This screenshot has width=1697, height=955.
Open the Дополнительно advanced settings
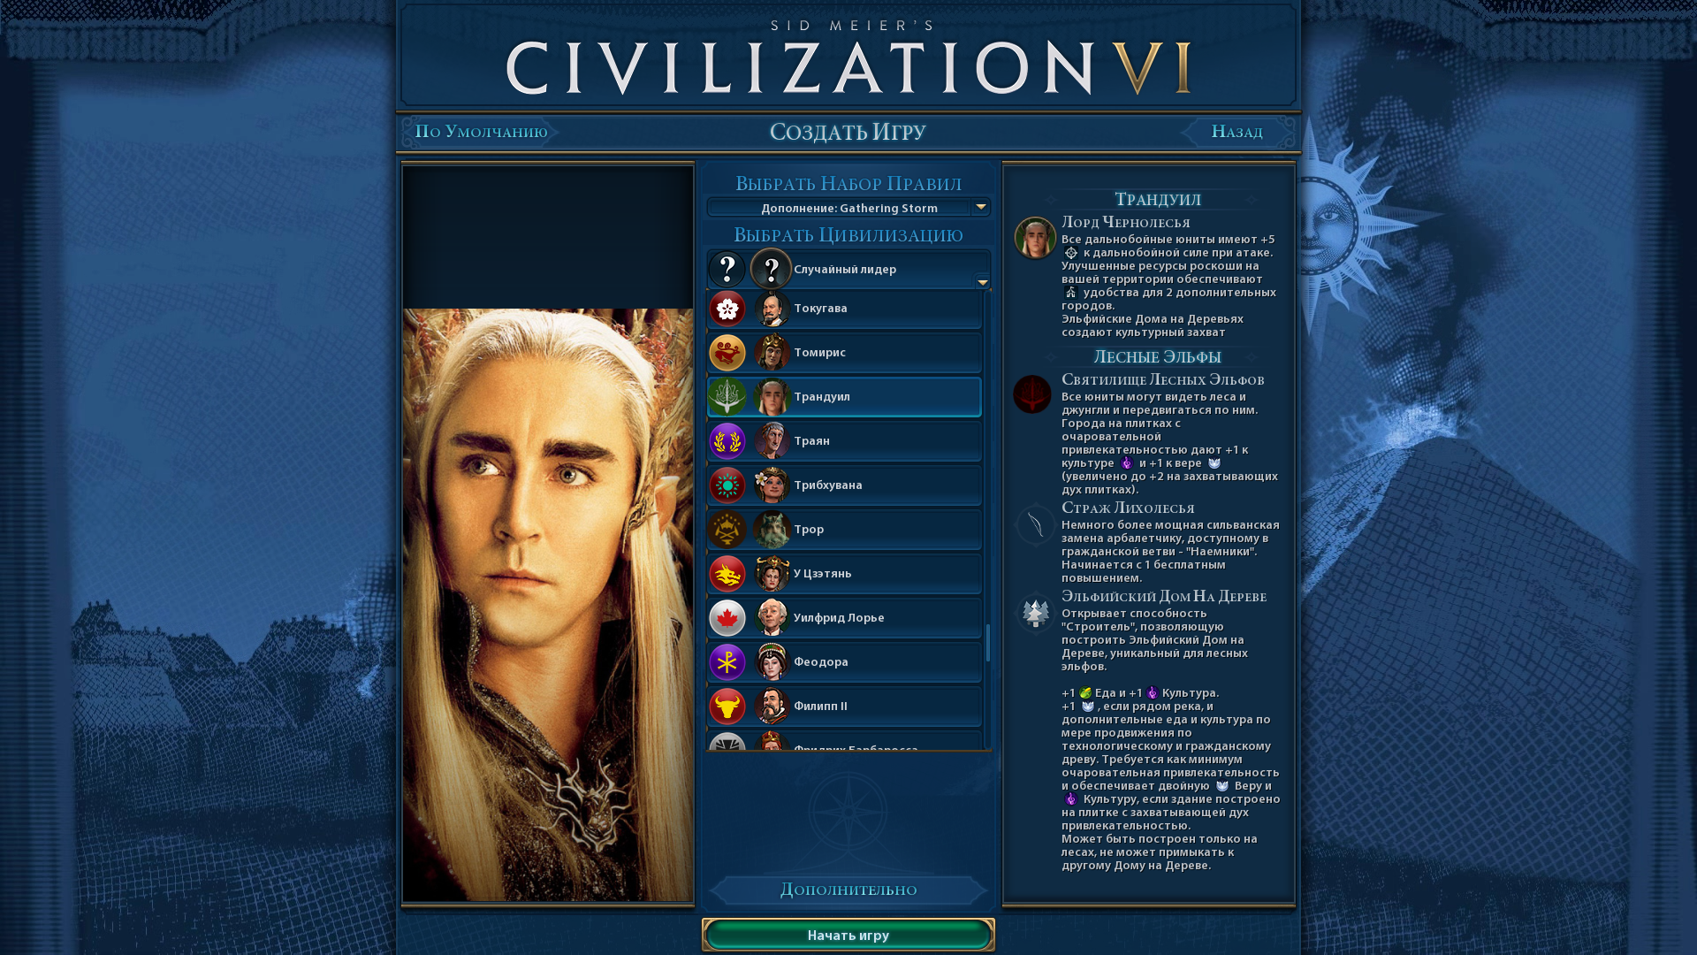click(848, 890)
